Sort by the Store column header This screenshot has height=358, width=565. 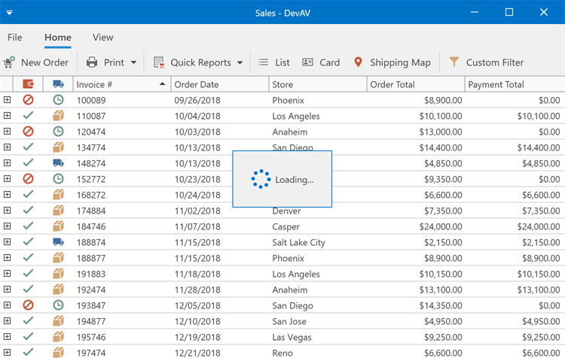[x=316, y=84]
